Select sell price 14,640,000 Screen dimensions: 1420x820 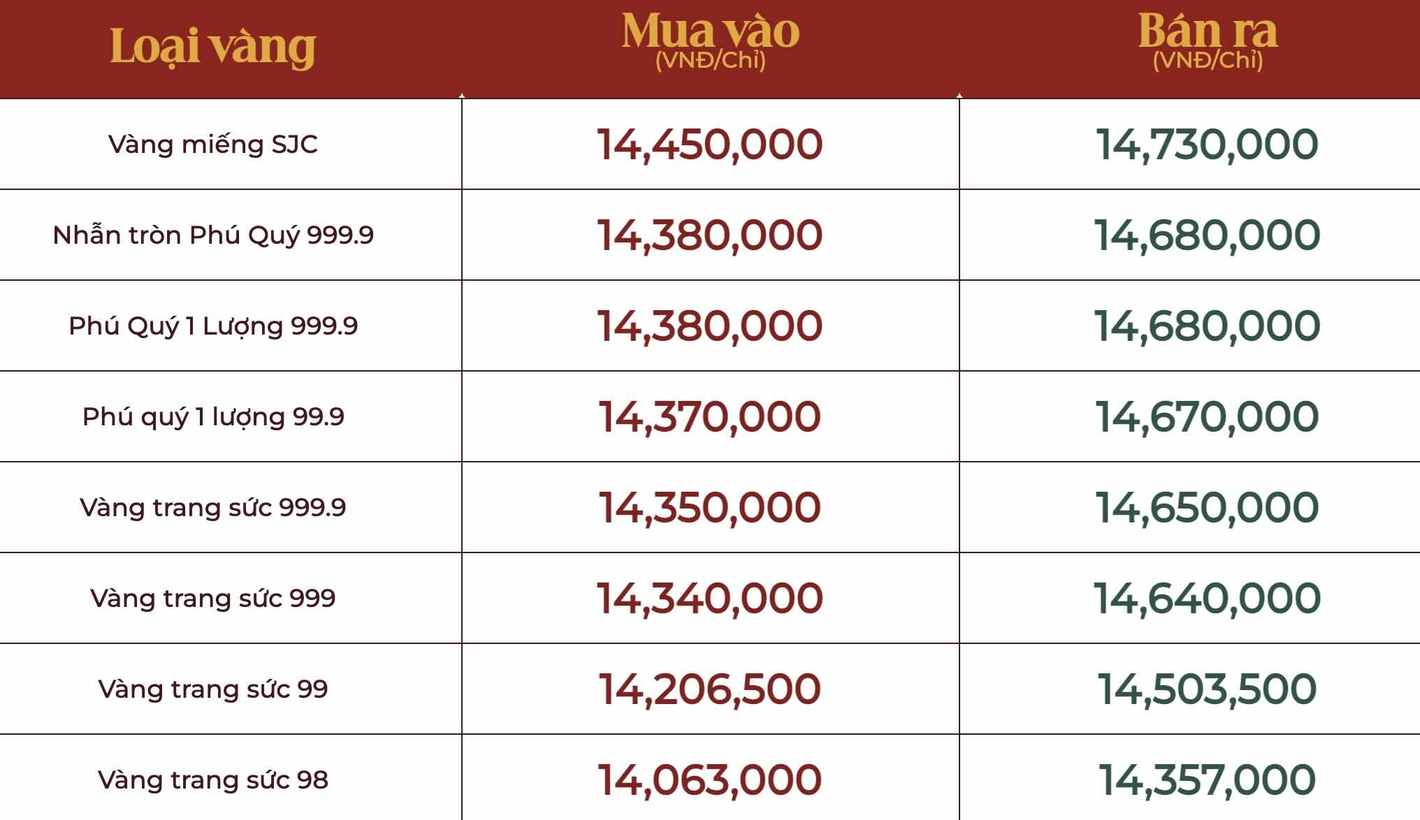(x=1207, y=599)
